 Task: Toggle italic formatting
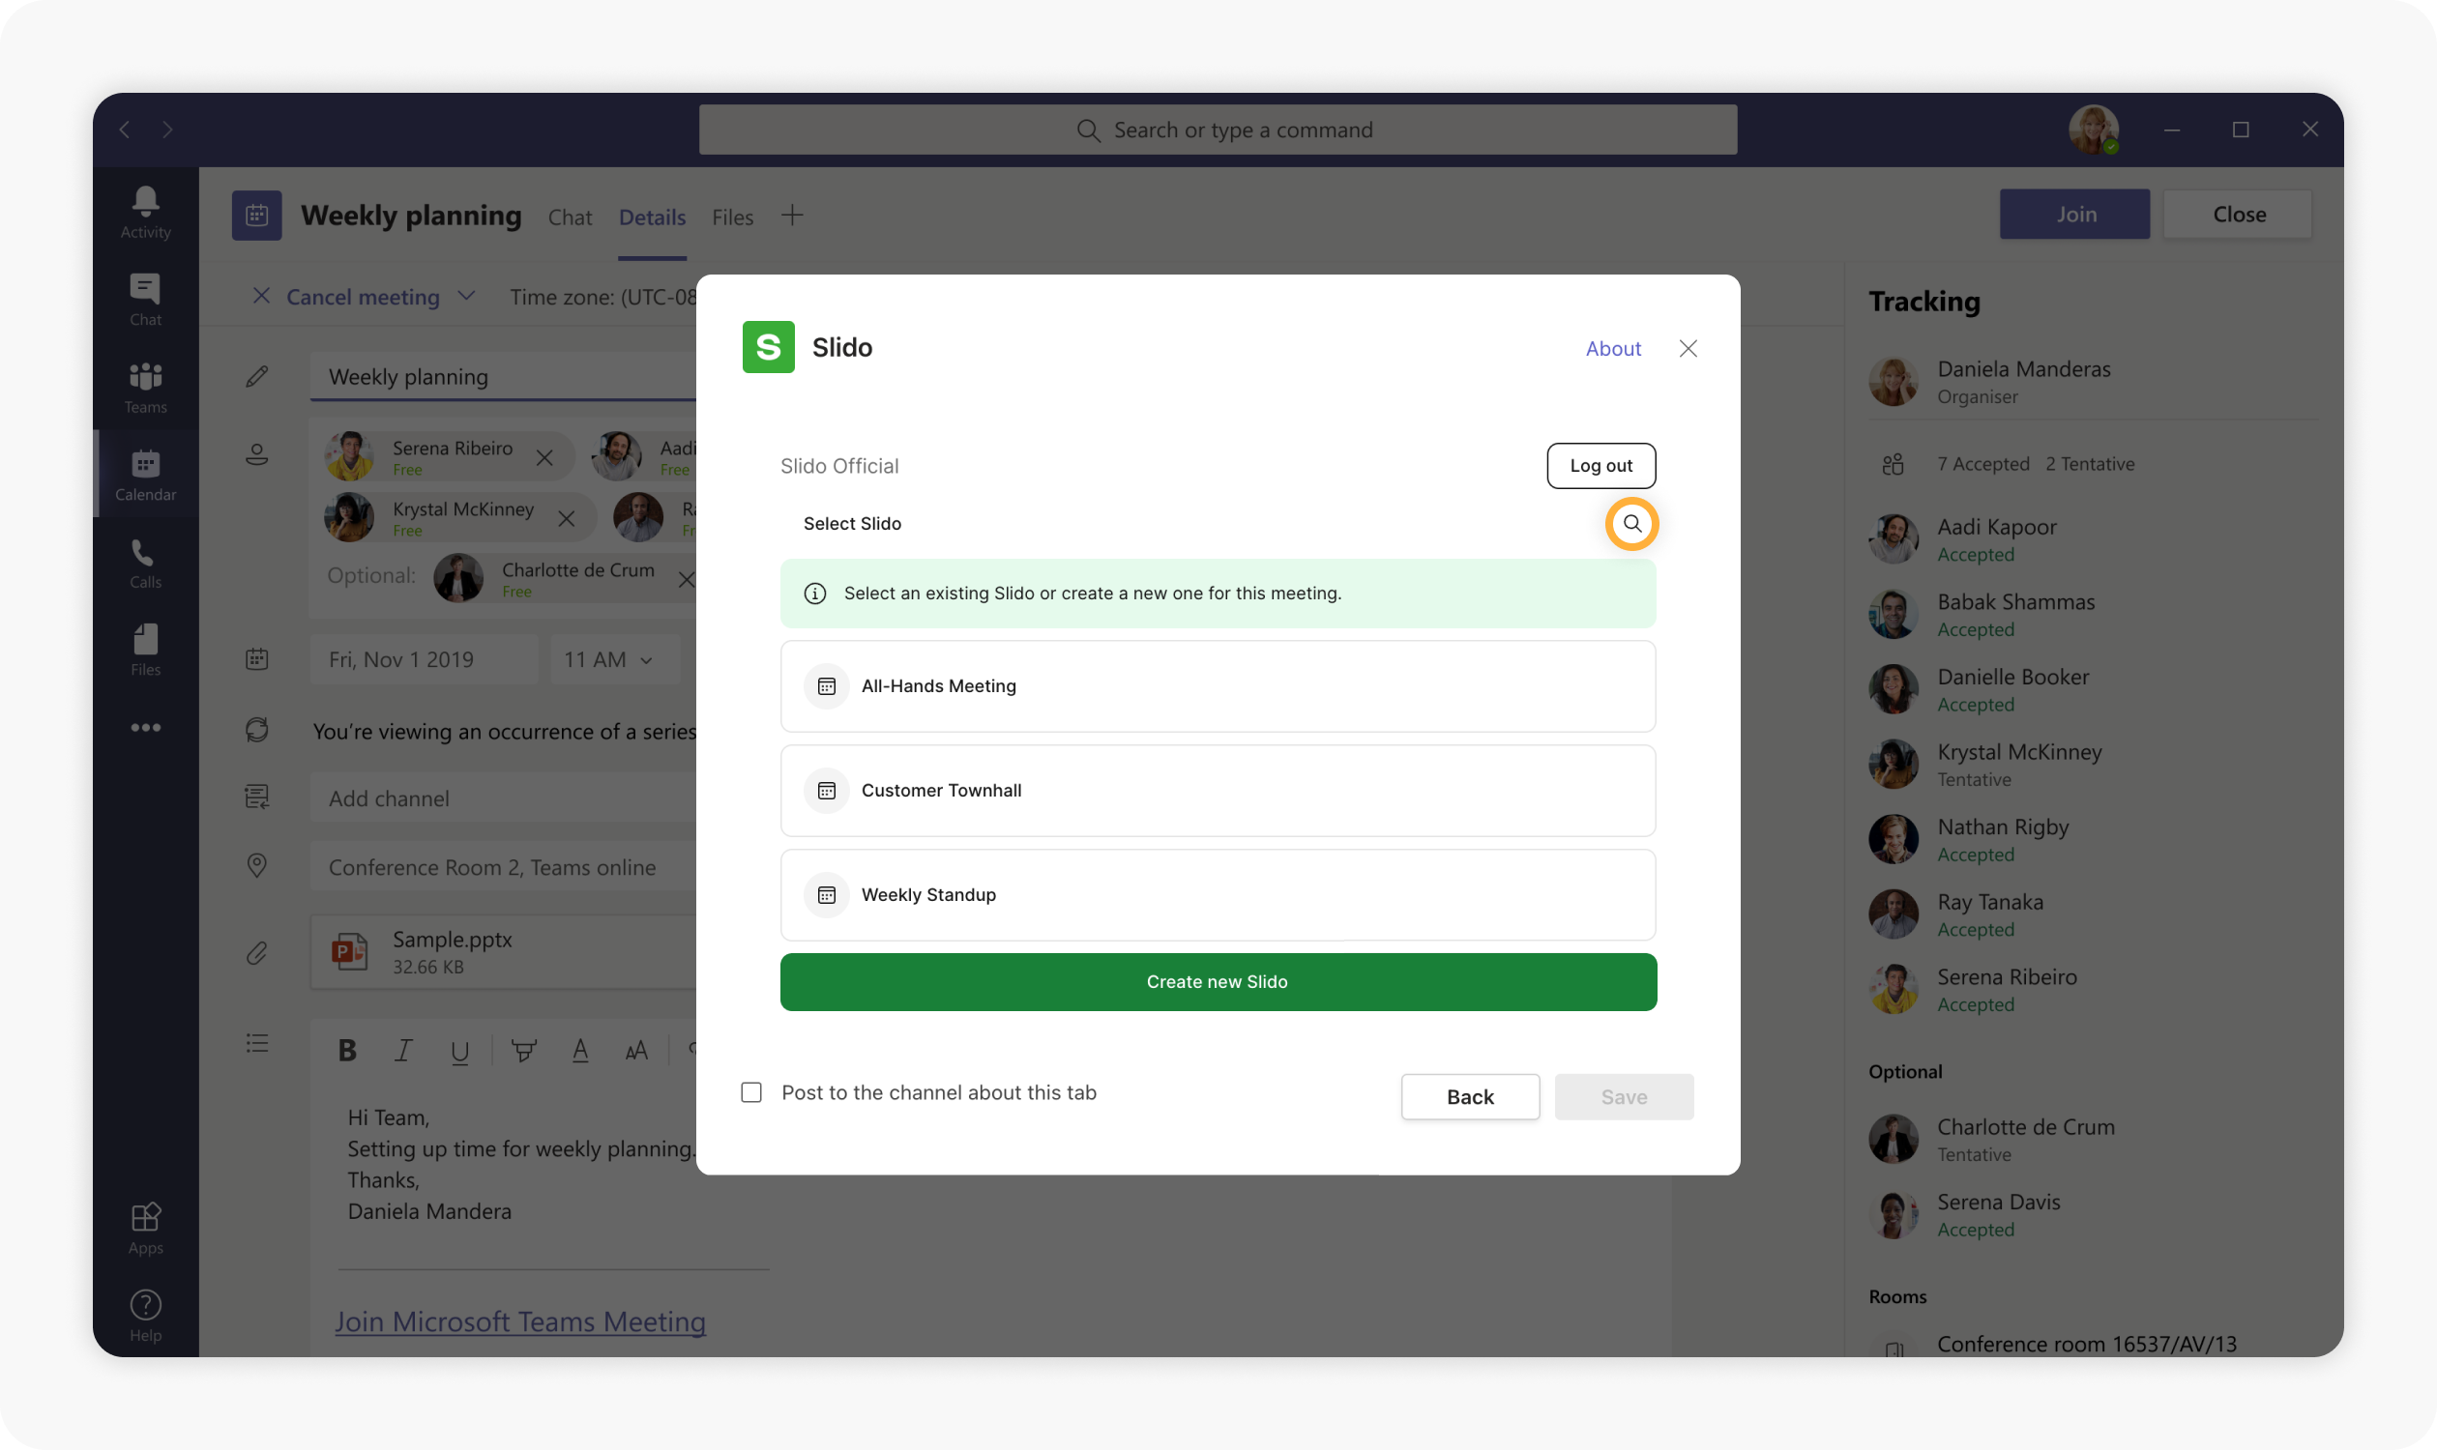click(x=402, y=1051)
